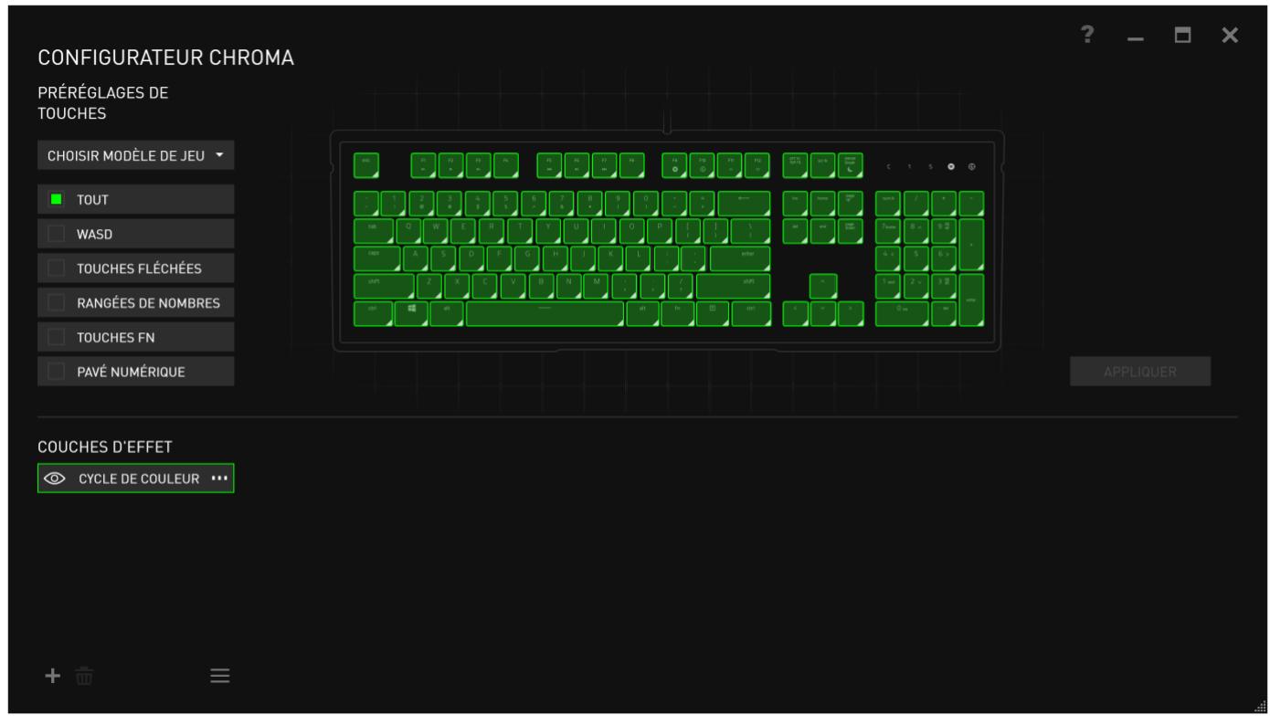Image resolution: width=1270 pixels, height=716 pixels.
Task: Select the numpad 5 key
Action: point(916,258)
